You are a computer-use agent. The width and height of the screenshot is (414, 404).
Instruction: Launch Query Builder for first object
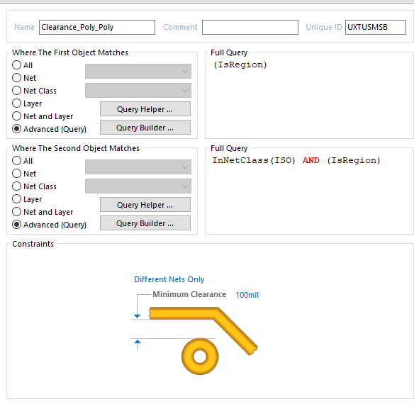pos(145,128)
